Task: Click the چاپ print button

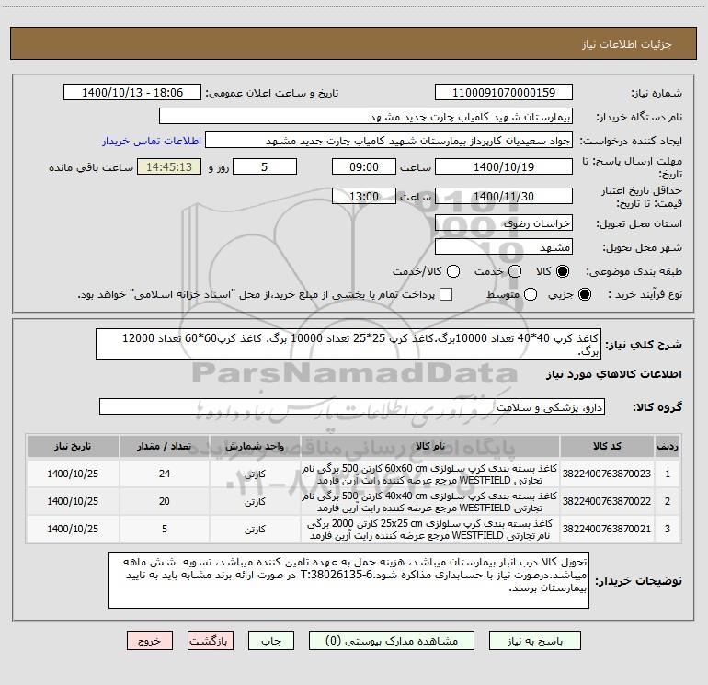Action: coord(271,641)
